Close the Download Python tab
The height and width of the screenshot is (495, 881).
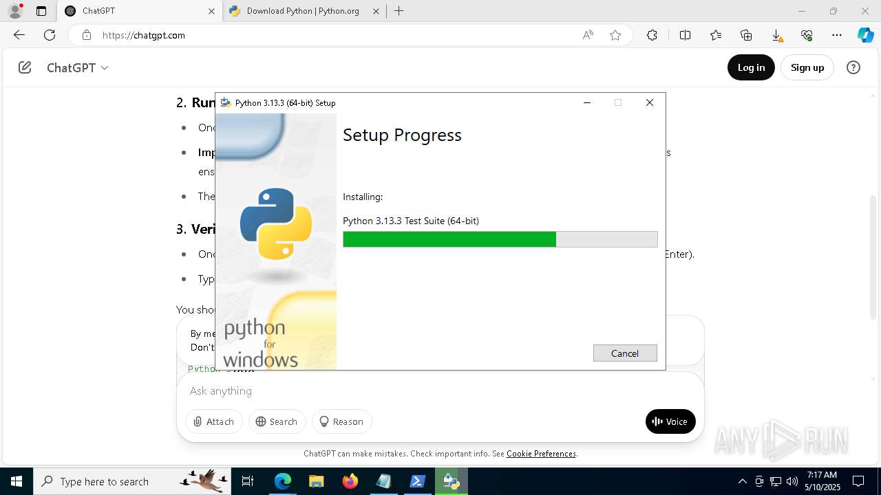pyautogui.click(x=376, y=11)
